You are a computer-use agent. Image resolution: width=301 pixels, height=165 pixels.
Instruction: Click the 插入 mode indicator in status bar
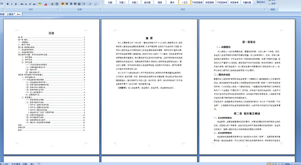(x=32, y=164)
